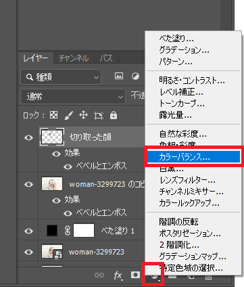Select カラーバランス... highlighted menu item
Viewport: 244px width, 287px height.
click(x=193, y=157)
